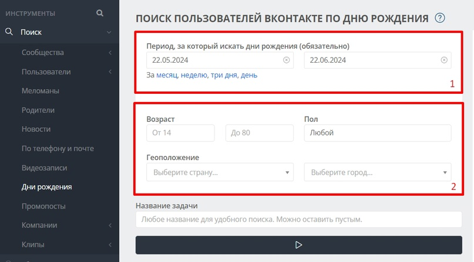Expand the Пользователи submenu arrow
474x262 pixels.
coord(110,72)
